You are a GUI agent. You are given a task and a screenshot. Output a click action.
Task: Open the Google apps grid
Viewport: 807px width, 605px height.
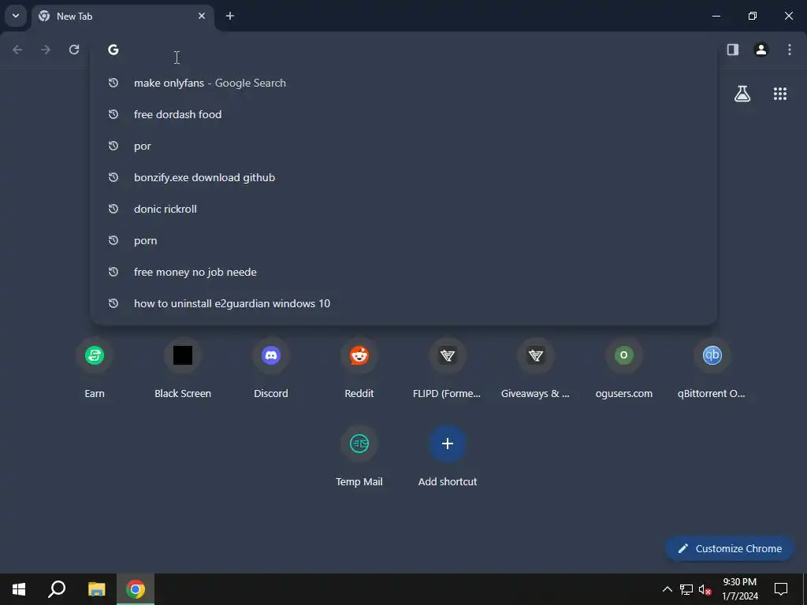click(x=780, y=94)
